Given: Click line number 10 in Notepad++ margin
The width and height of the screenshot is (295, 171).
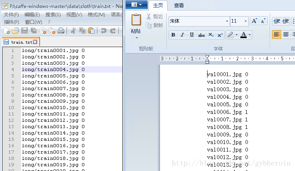Looking at the screenshot, I should pos(11,108).
